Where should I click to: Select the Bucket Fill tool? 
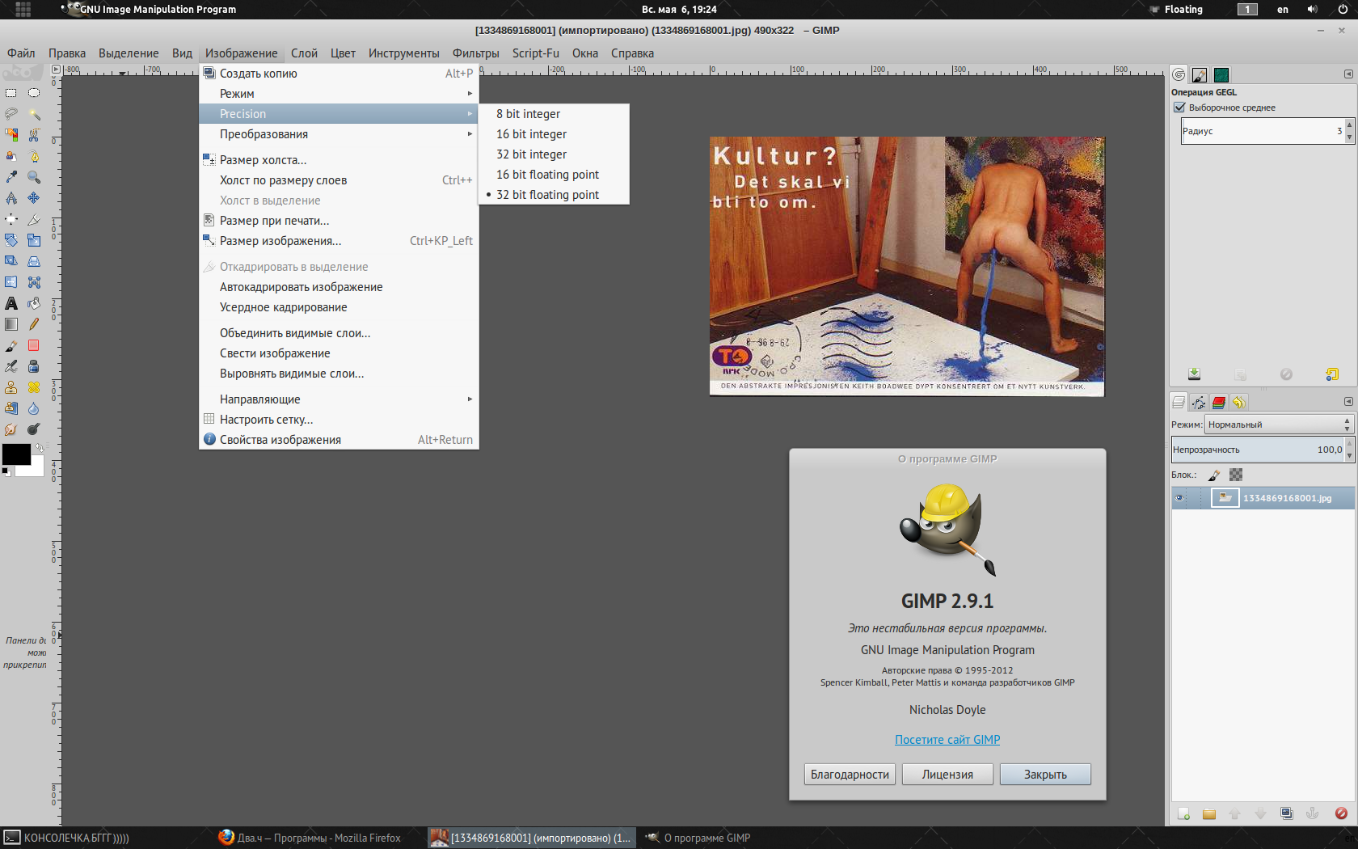coord(34,303)
